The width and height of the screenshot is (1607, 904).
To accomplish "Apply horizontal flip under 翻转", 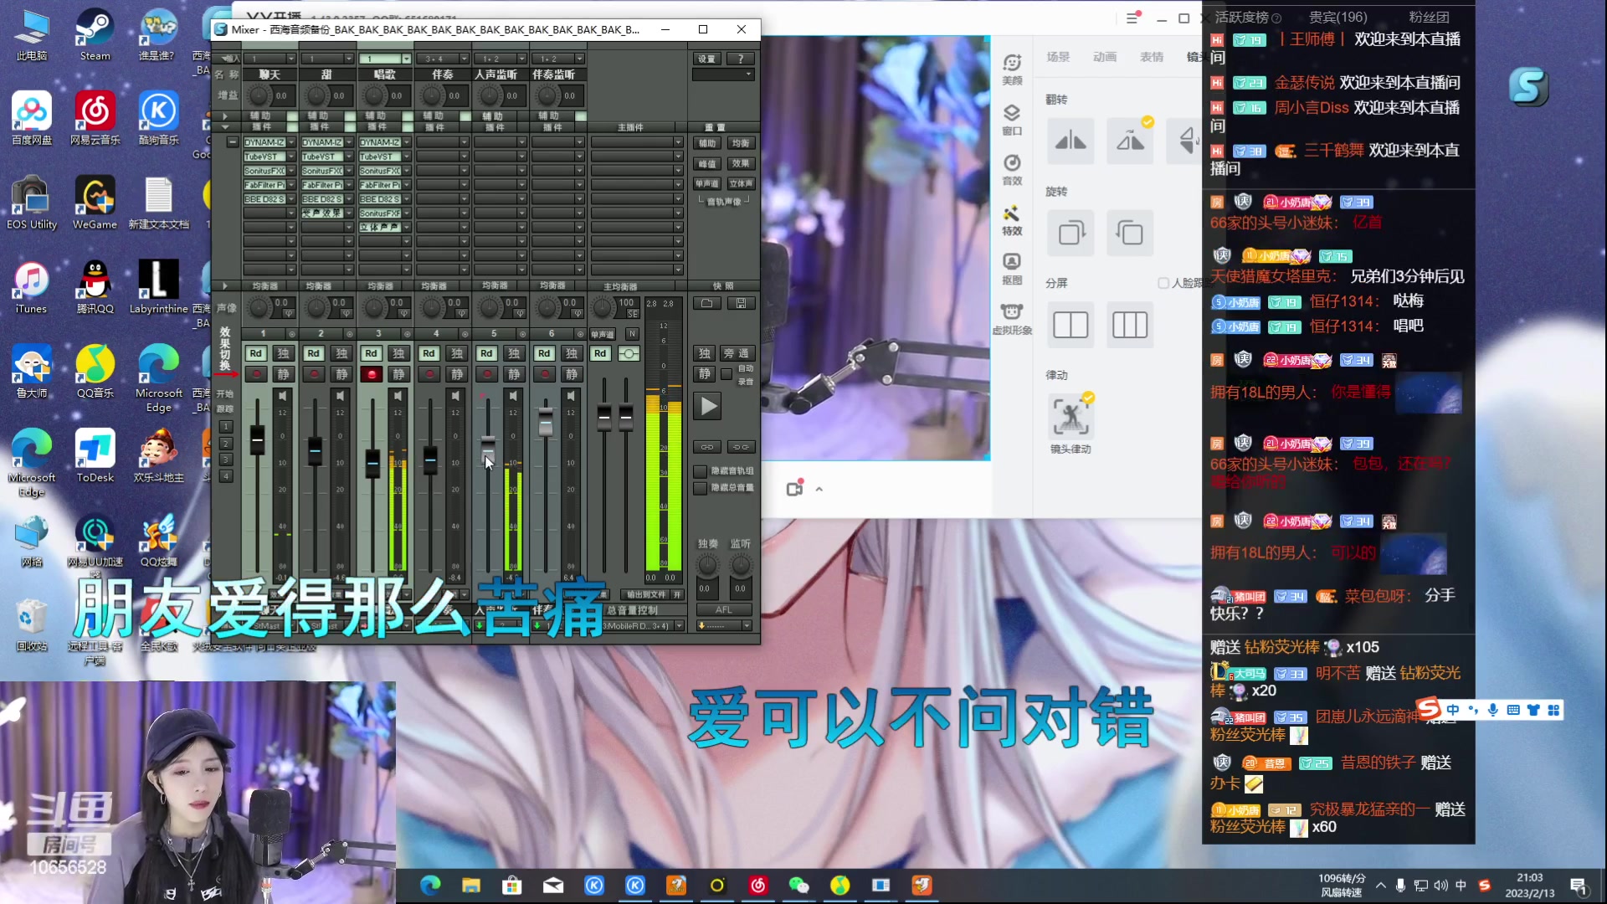I will pyautogui.click(x=1070, y=141).
